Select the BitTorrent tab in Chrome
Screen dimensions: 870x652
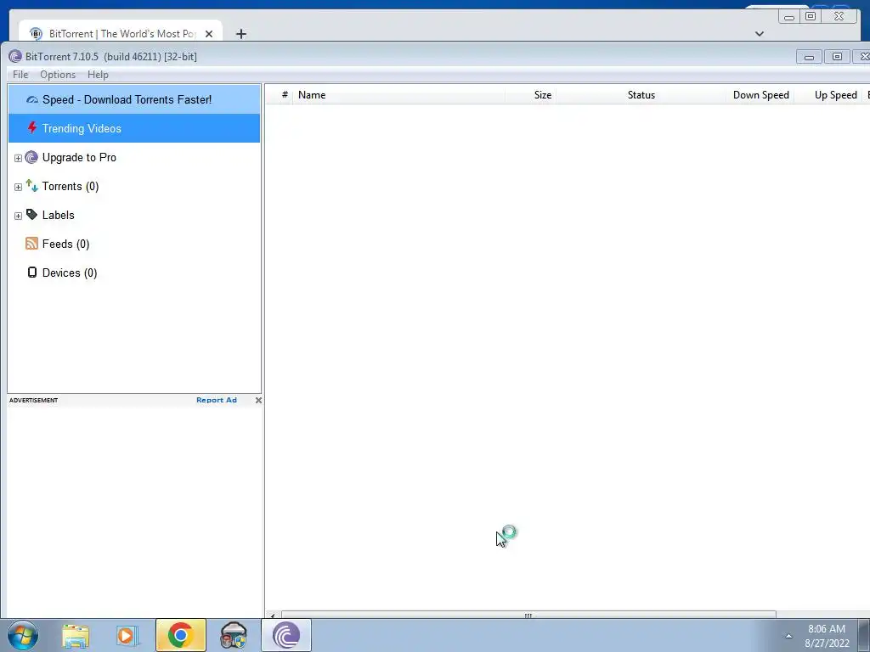tap(121, 33)
